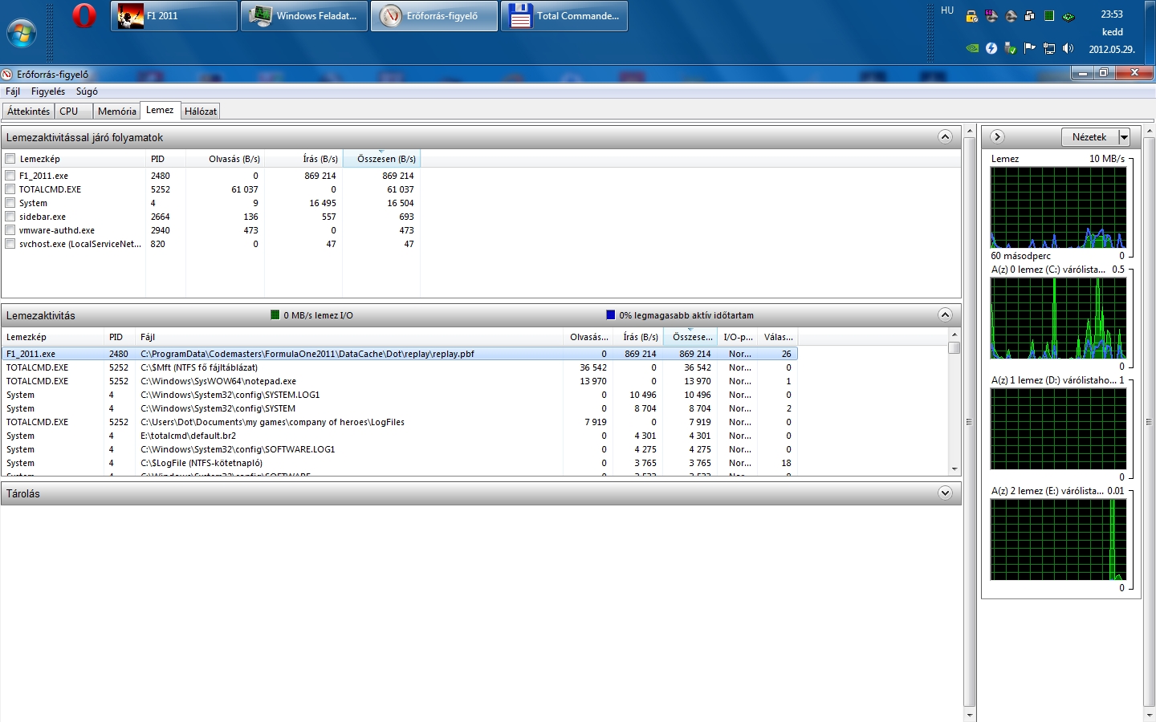Switch to the Hálózat tab
This screenshot has width=1156, height=722.
201,112
